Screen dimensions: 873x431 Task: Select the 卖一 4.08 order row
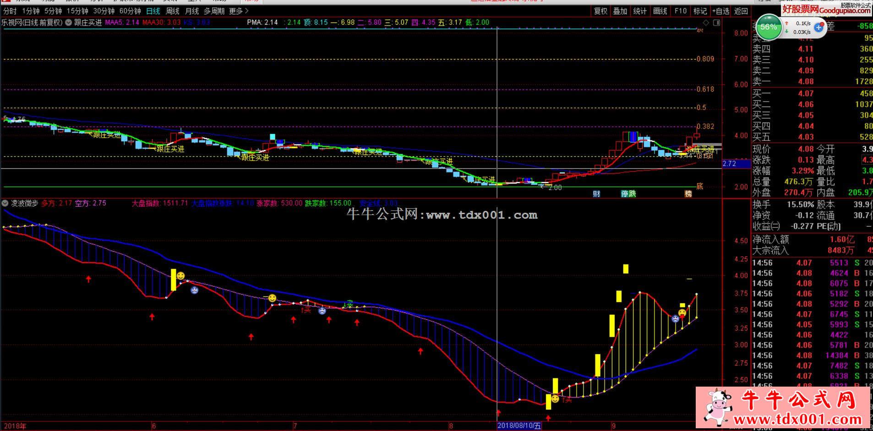tap(812, 81)
